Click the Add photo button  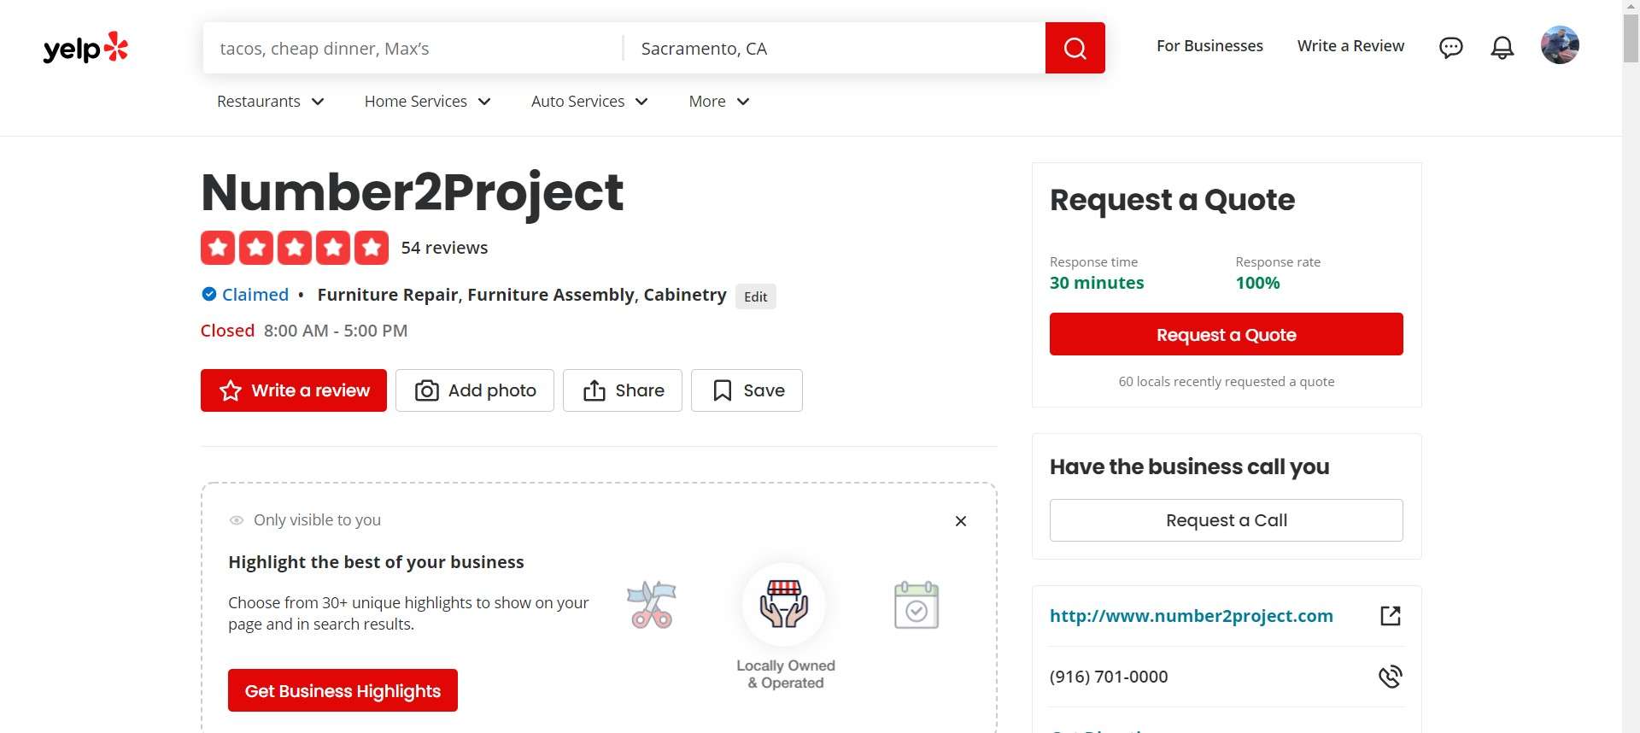point(475,390)
